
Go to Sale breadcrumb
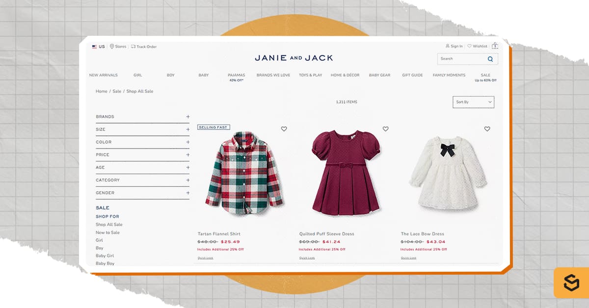(x=117, y=91)
